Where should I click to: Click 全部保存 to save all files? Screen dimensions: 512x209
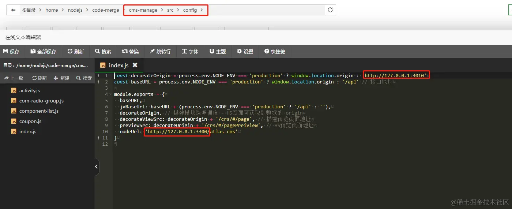[x=44, y=52]
